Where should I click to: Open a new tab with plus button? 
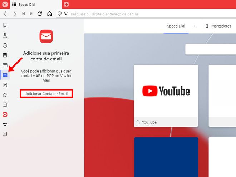pyautogui.click(x=66, y=4)
